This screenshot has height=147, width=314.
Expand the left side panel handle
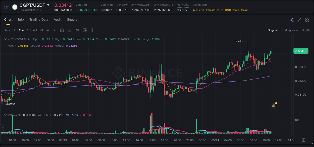2,128
